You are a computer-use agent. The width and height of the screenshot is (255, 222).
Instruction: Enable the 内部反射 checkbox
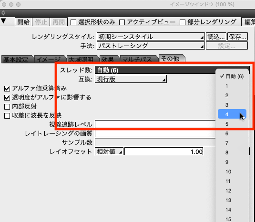pyautogui.click(x=7, y=107)
